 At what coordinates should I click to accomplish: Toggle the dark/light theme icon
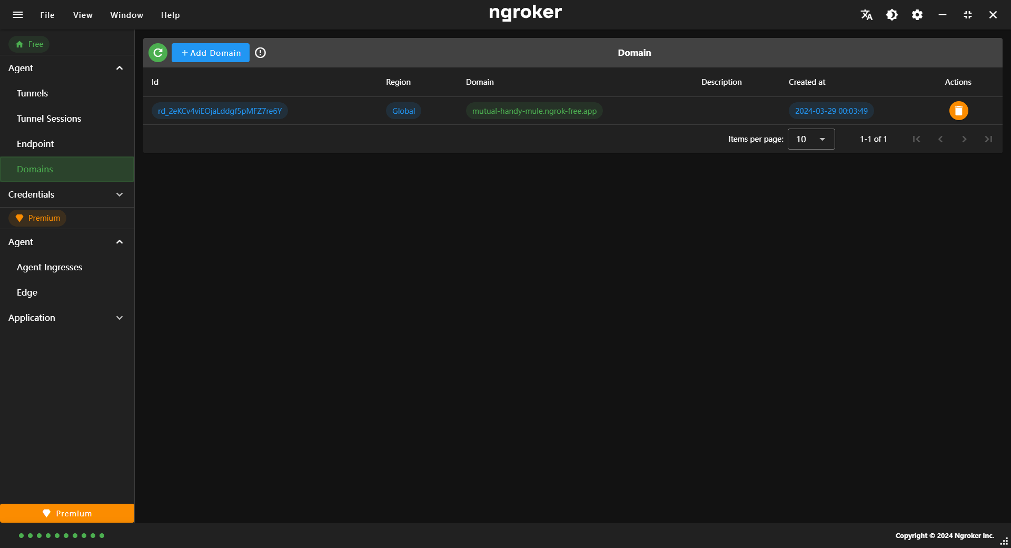coord(891,15)
